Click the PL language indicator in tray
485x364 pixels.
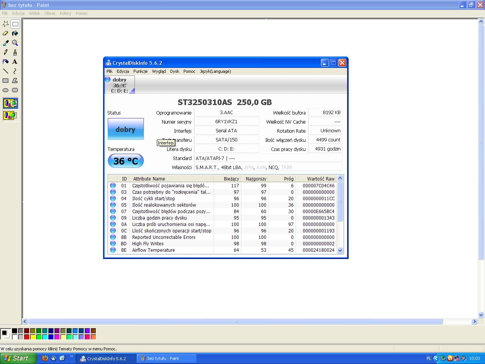point(429,358)
